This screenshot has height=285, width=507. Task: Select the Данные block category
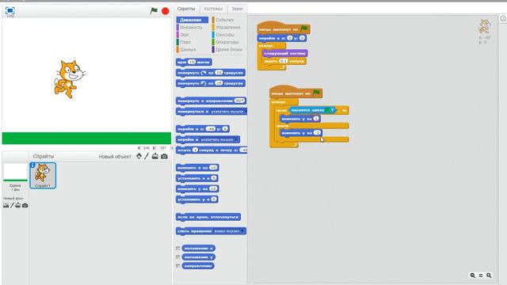coord(188,49)
